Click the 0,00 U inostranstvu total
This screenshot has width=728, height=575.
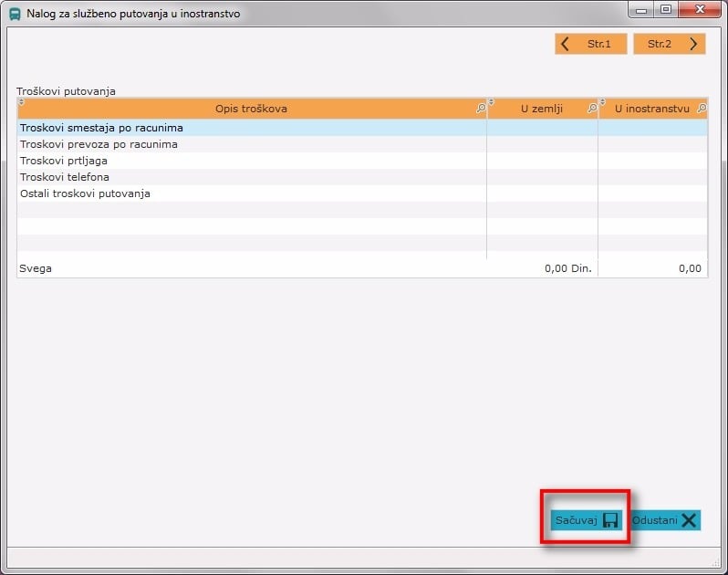click(x=690, y=268)
